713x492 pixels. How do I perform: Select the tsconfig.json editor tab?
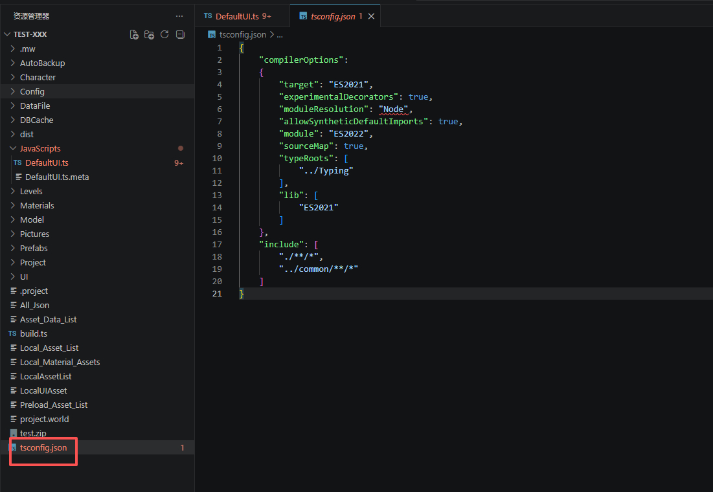click(x=332, y=16)
